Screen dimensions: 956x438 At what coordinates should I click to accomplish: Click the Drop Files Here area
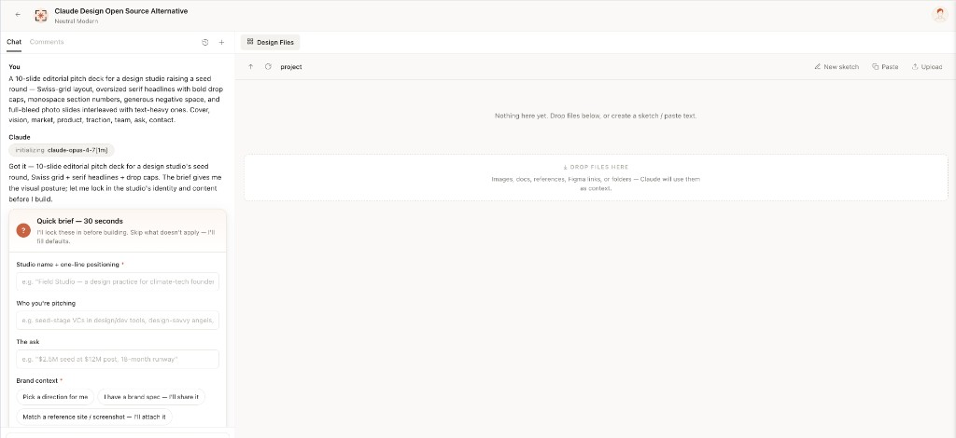(596, 177)
